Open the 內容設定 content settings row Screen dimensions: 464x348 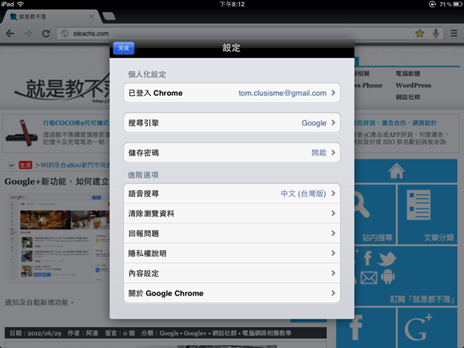232,273
